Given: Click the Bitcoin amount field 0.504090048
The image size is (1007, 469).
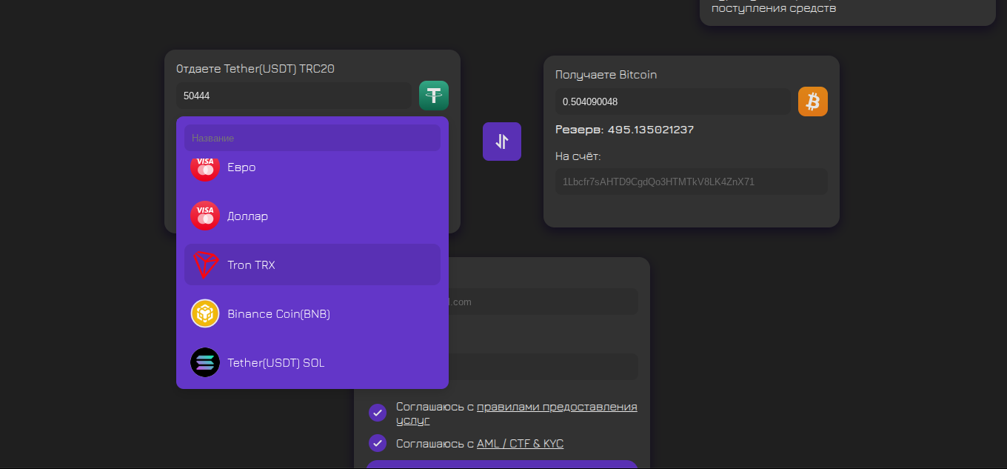Looking at the screenshot, I should pyautogui.click(x=672, y=102).
